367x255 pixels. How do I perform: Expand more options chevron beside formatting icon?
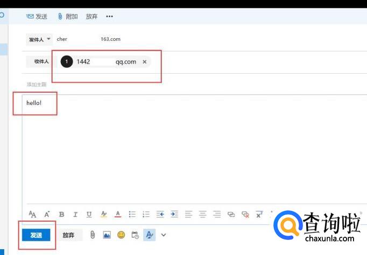coord(164,235)
